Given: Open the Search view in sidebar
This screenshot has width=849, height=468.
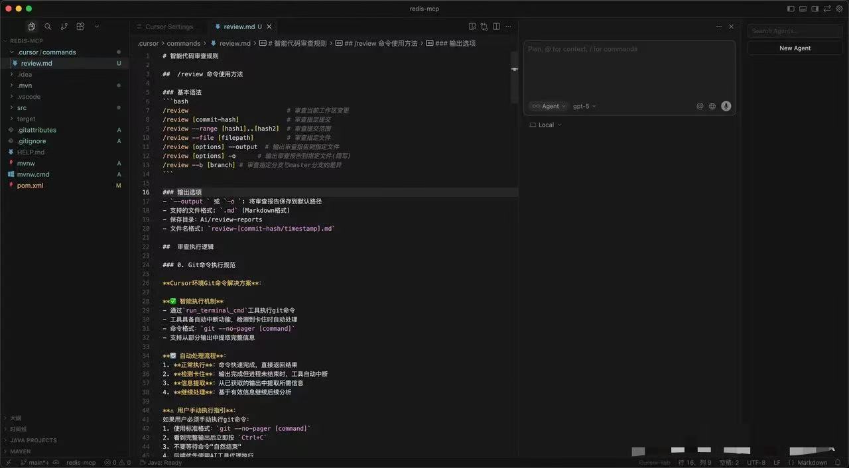Looking at the screenshot, I should click(48, 27).
